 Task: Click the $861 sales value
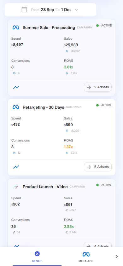tap(68, 205)
